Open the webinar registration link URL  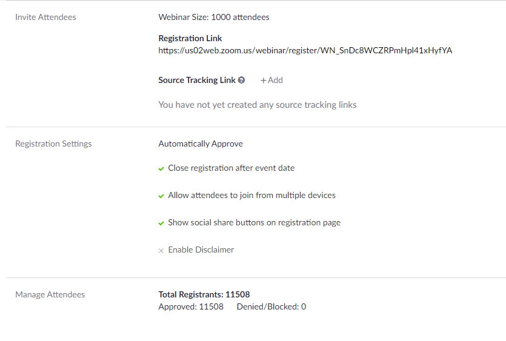click(305, 51)
